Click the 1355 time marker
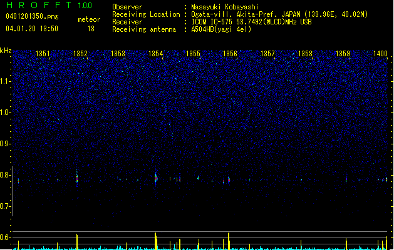The image size is (394, 250). point(193,54)
